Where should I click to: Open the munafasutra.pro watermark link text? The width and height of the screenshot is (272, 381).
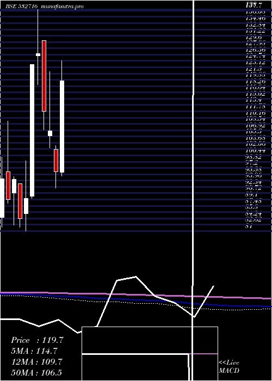[x=63, y=7]
